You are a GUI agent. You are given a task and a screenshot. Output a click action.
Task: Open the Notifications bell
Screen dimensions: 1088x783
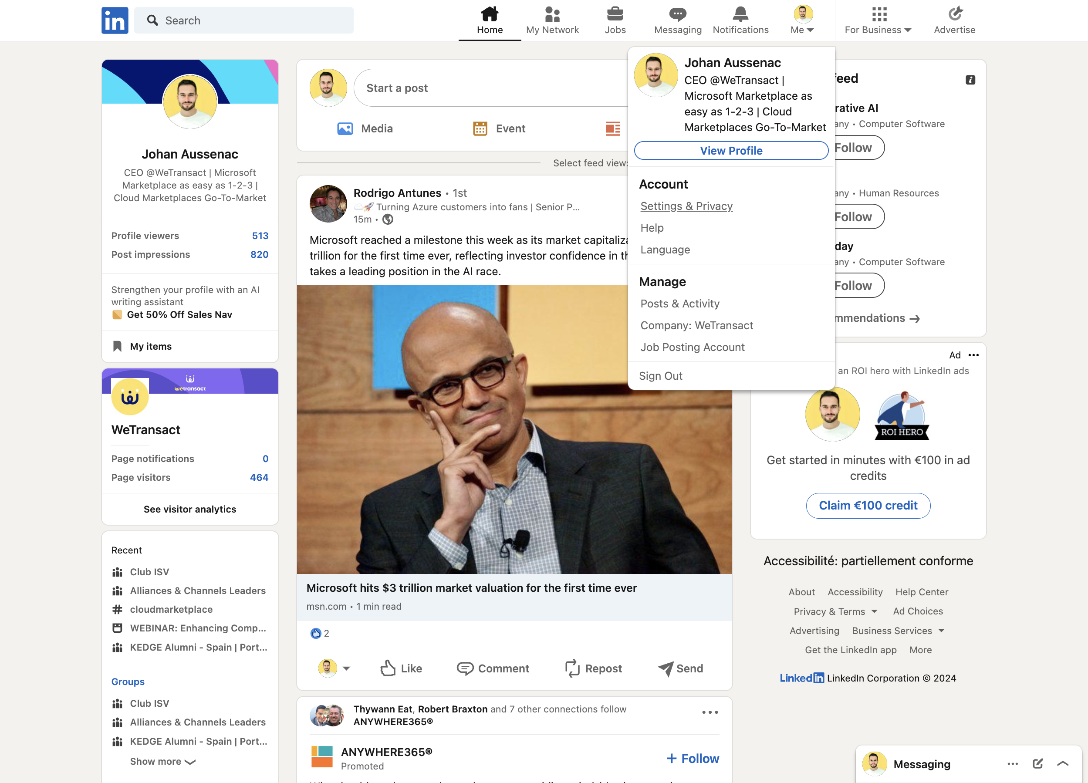click(x=740, y=14)
